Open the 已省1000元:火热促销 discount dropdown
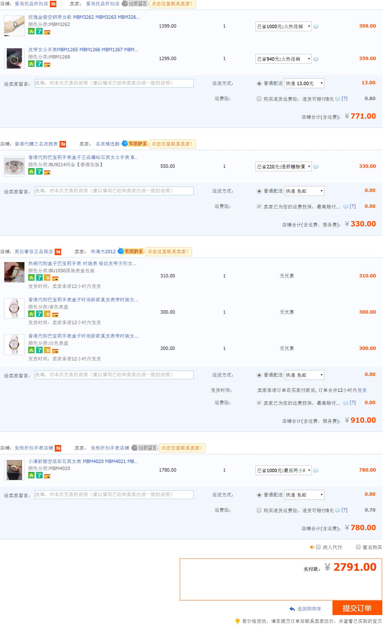 [283, 26]
